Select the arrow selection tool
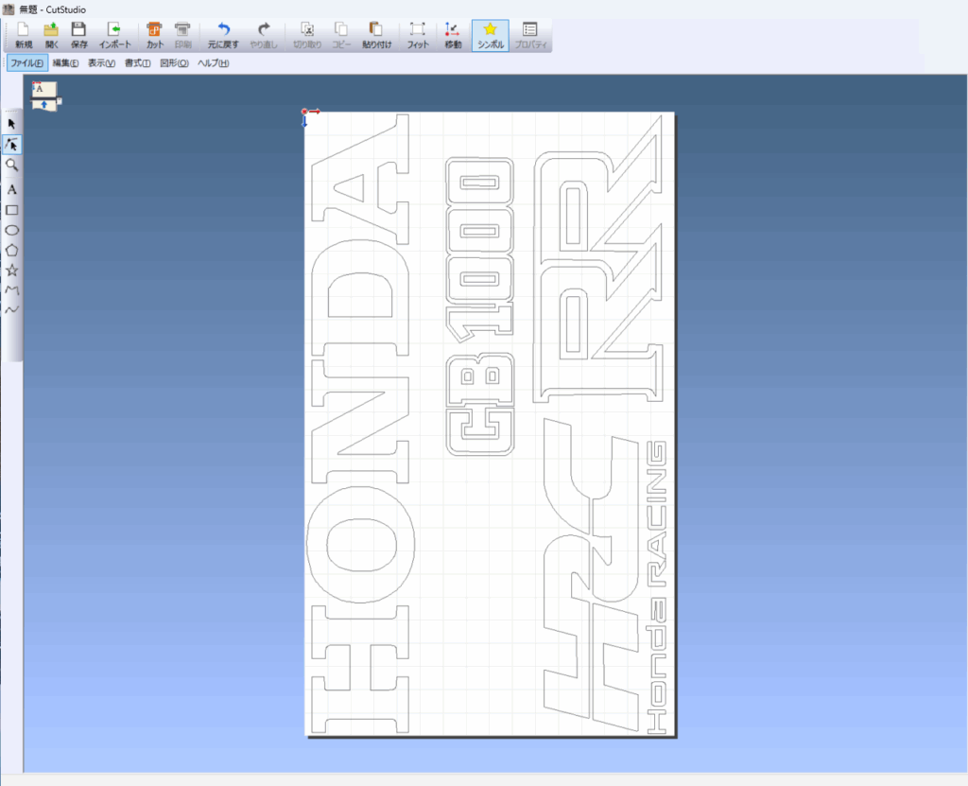Screen dimensions: 968x786 tap(11, 124)
